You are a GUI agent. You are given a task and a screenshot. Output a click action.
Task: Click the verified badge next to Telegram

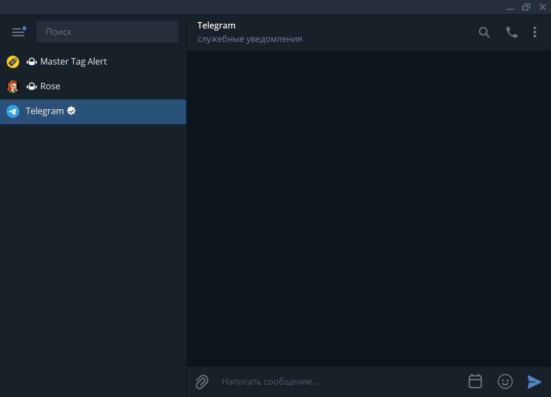point(72,111)
